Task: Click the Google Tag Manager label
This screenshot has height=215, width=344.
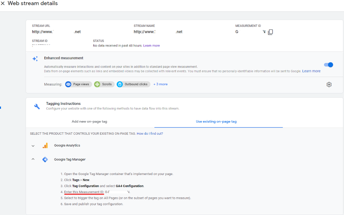Action: (70, 159)
